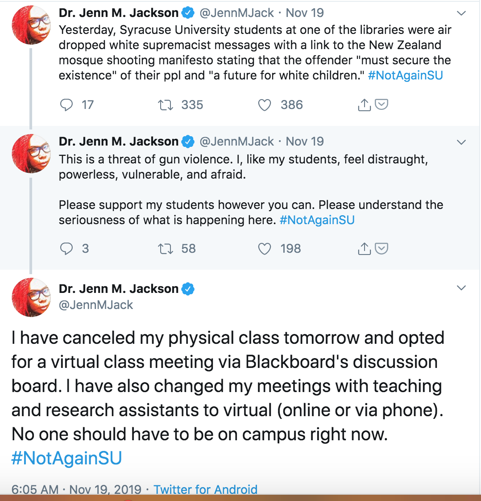
Task: Expand the first tweet's options chevron
Action: coord(461,13)
